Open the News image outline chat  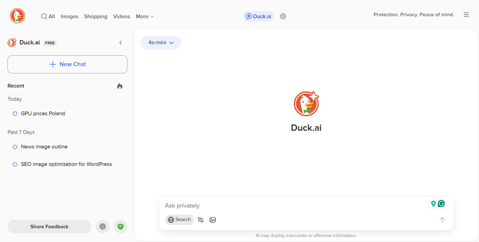click(44, 147)
